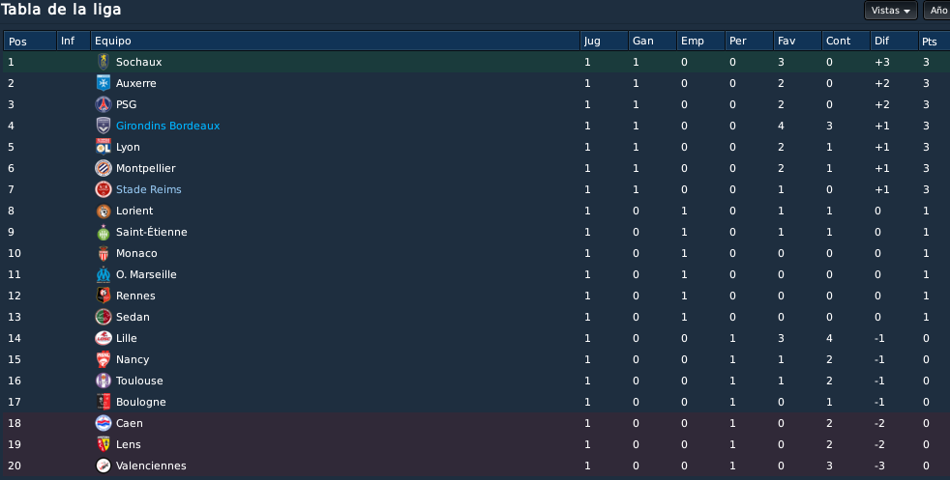Click the Toulouse club badge
The height and width of the screenshot is (480, 950).
[103, 381]
